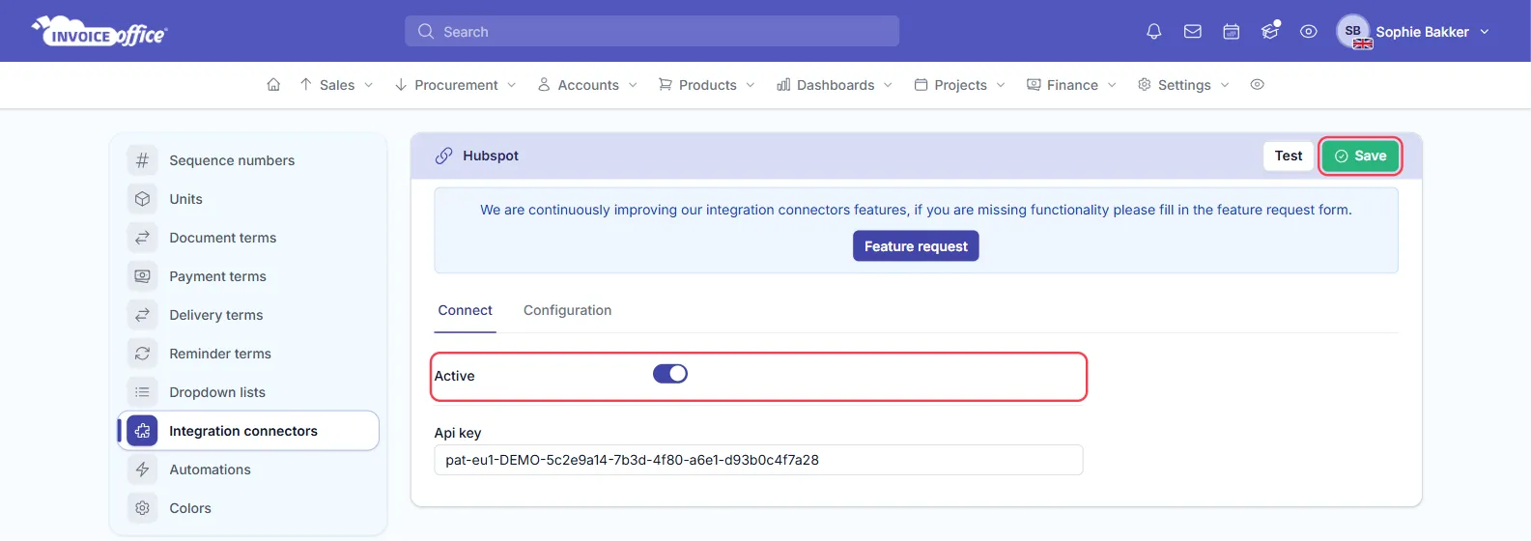Open Sophie Bakker user dropdown chevron
The image size is (1531, 541).
coord(1485,32)
